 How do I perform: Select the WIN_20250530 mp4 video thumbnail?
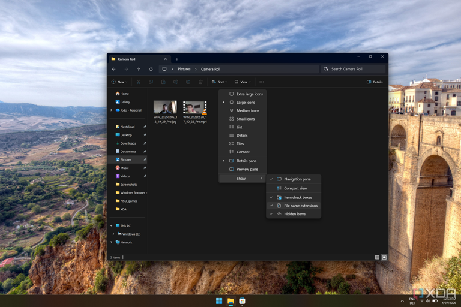195,108
